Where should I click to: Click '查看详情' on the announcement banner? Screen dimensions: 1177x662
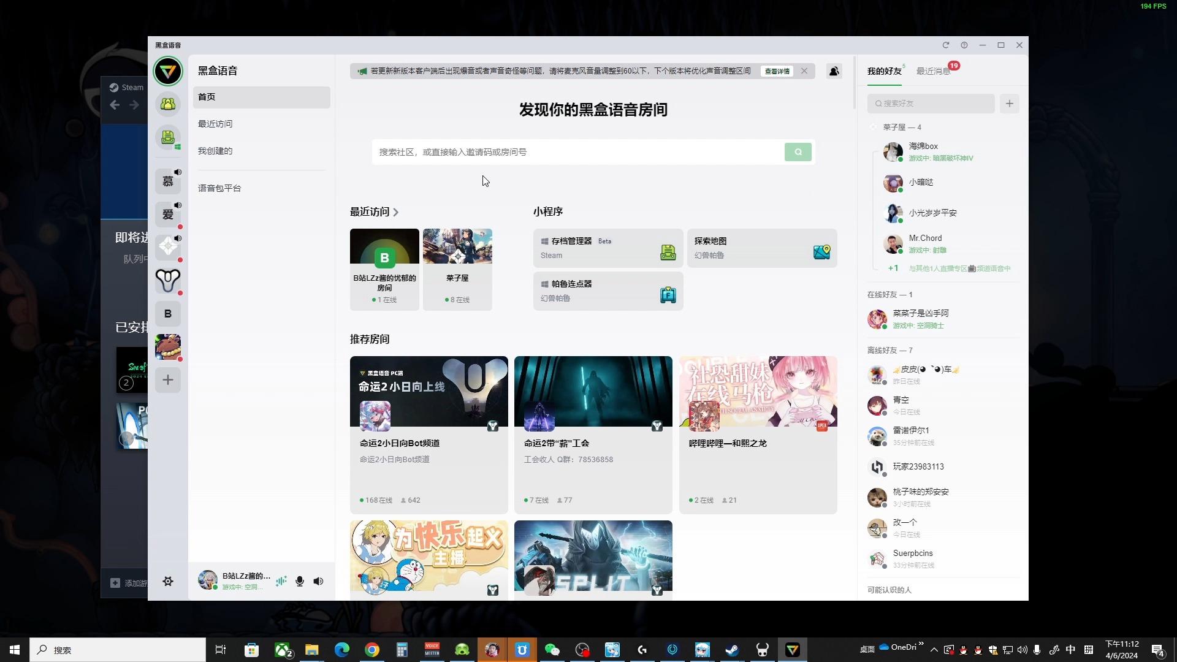[x=777, y=71]
